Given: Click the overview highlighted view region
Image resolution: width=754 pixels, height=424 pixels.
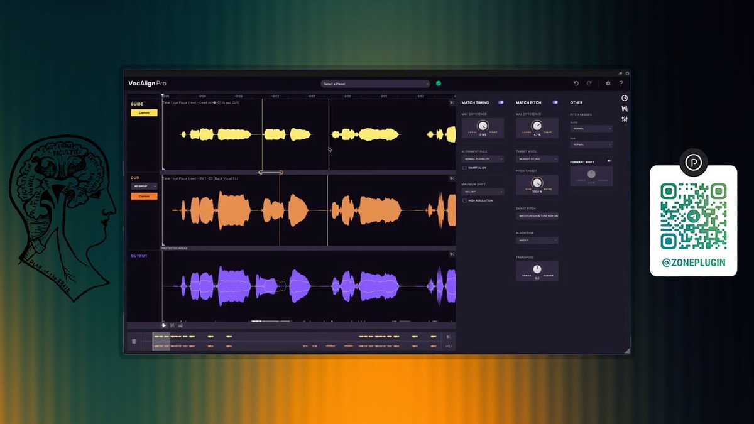Looking at the screenshot, I should click(161, 342).
